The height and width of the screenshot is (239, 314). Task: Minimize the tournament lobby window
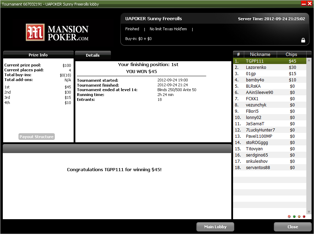pyautogui.click(x=304, y=3)
